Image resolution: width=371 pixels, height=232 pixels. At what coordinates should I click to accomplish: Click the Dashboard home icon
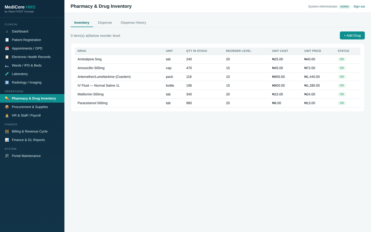[x=7, y=31]
